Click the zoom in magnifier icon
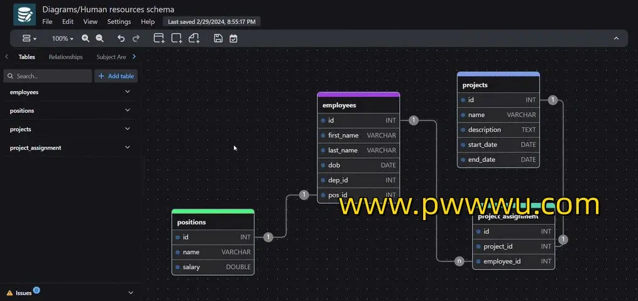The image size is (638, 301). coord(85,38)
